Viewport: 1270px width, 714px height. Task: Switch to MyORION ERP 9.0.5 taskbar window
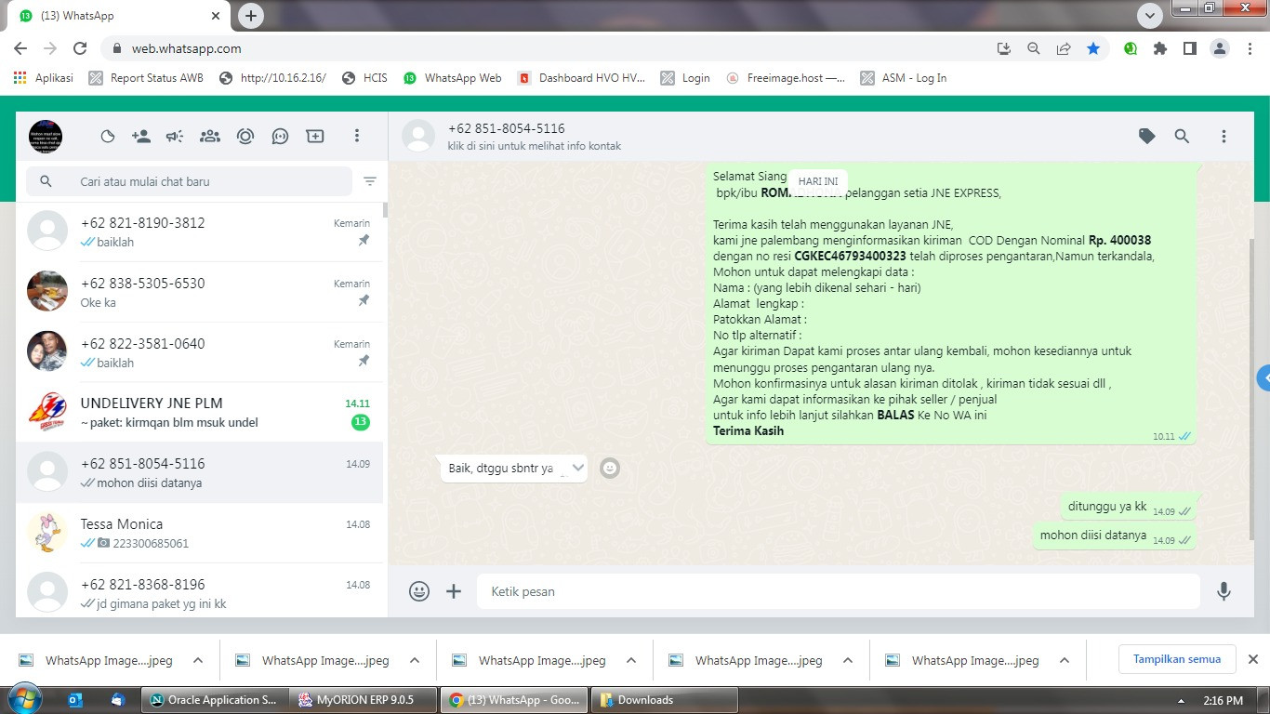click(364, 700)
